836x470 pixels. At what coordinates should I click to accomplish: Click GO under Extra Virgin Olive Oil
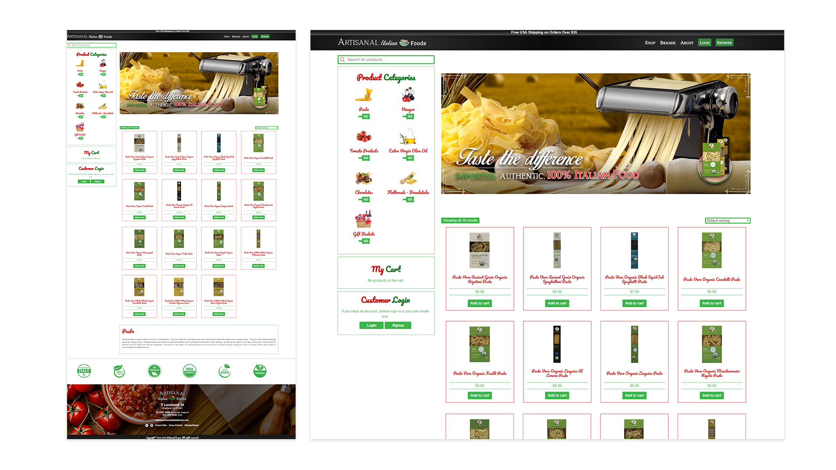[409, 158]
